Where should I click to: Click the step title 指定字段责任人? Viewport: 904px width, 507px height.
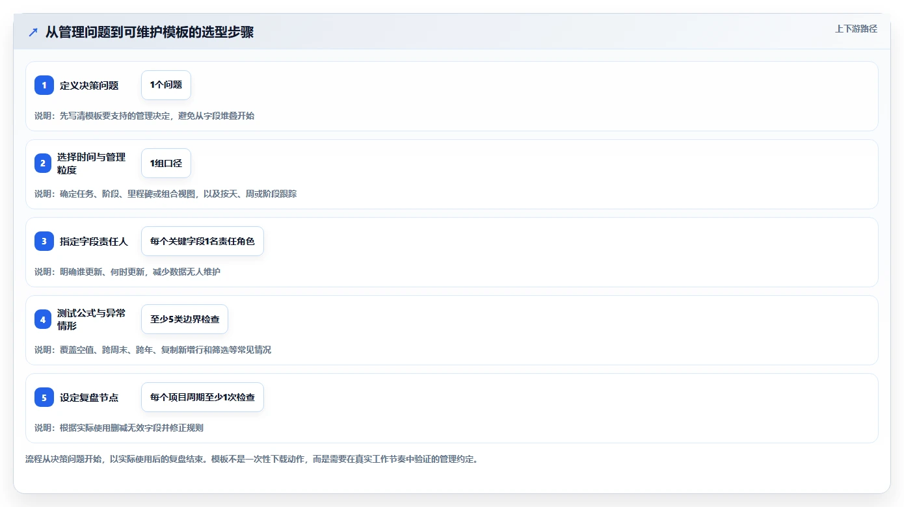coord(94,241)
